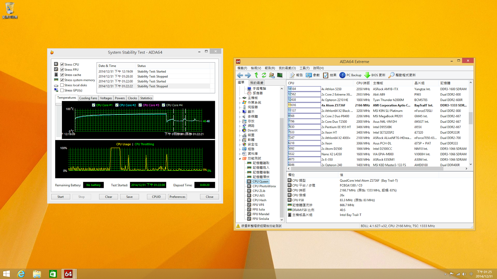Click Start button in Stability Test
The image size is (497, 279).
point(61,197)
